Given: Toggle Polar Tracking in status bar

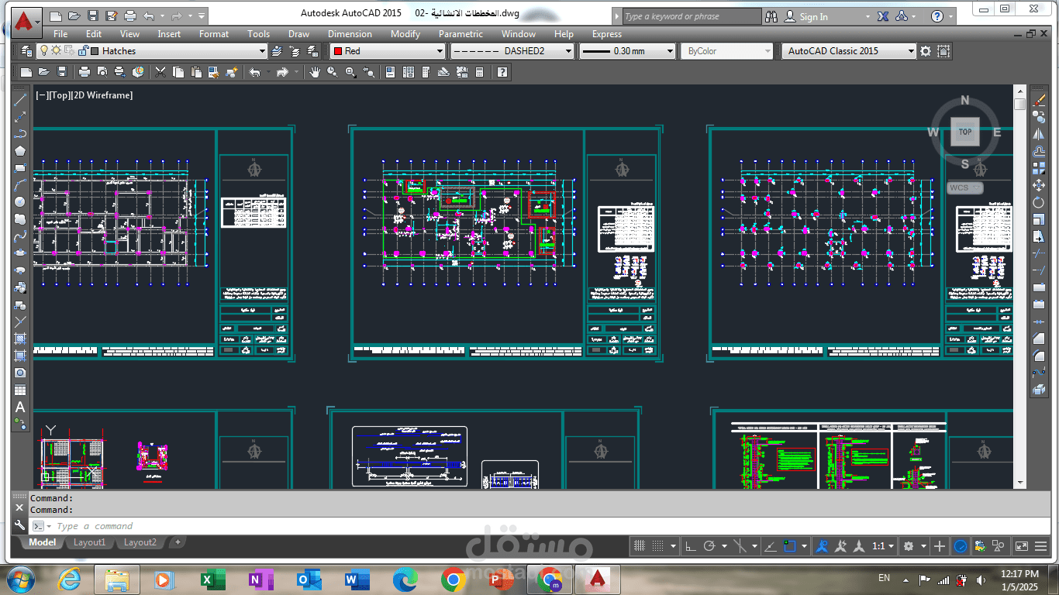Looking at the screenshot, I should [709, 546].
